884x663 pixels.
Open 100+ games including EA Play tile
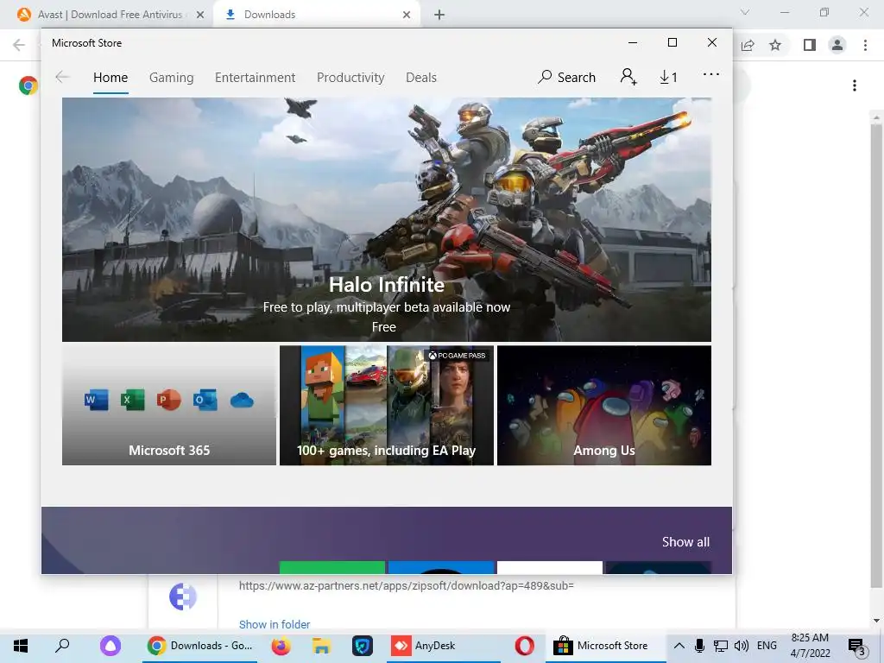(x=386, y=406)
